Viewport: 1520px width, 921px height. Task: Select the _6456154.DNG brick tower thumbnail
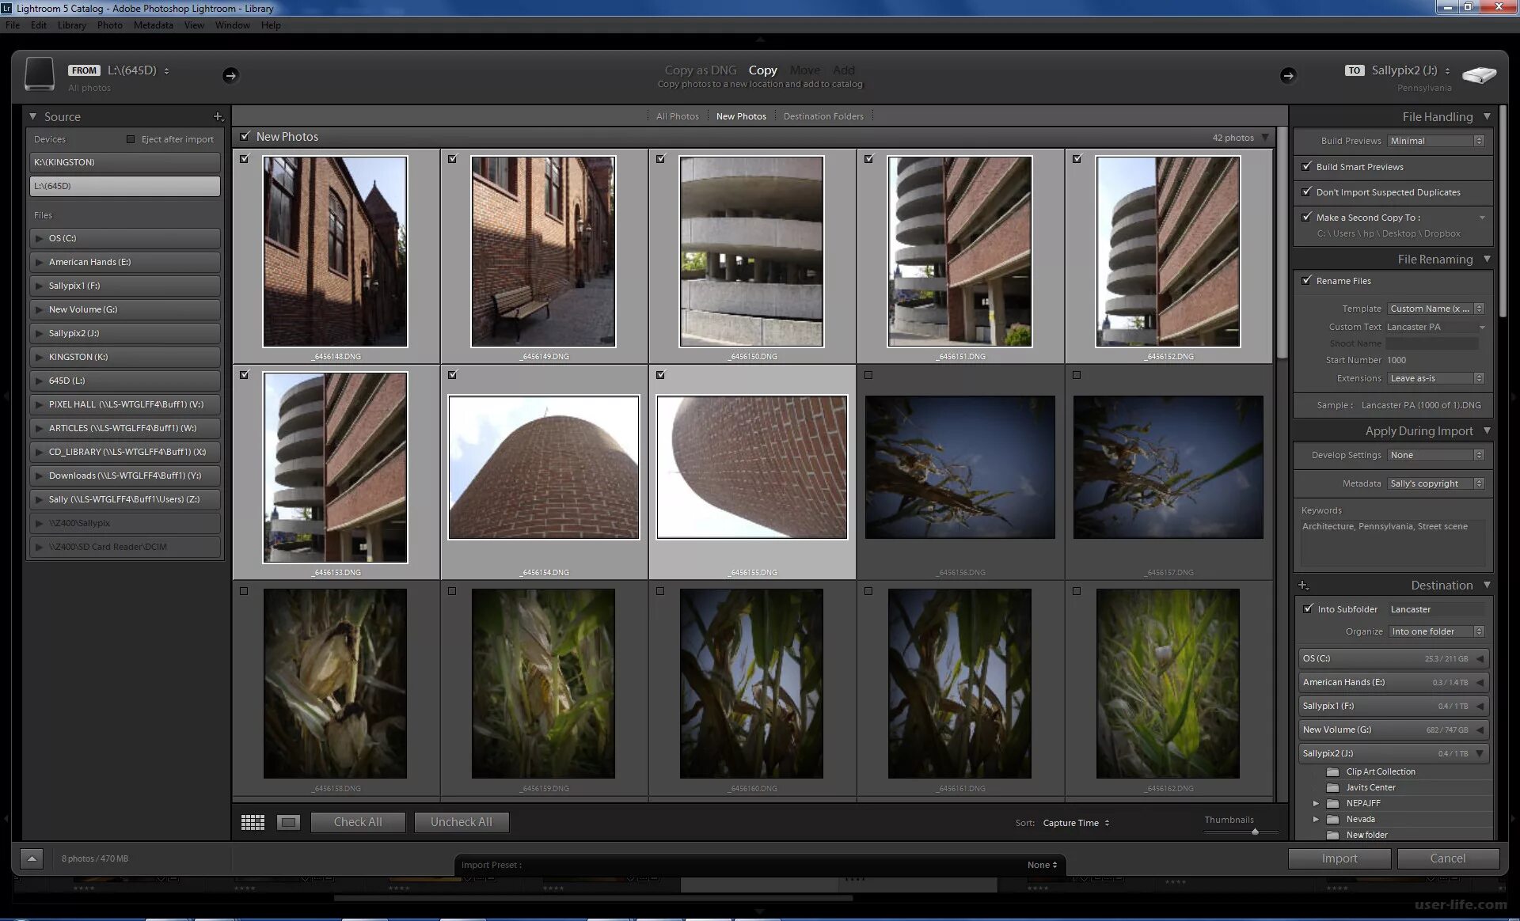point(544,468)
